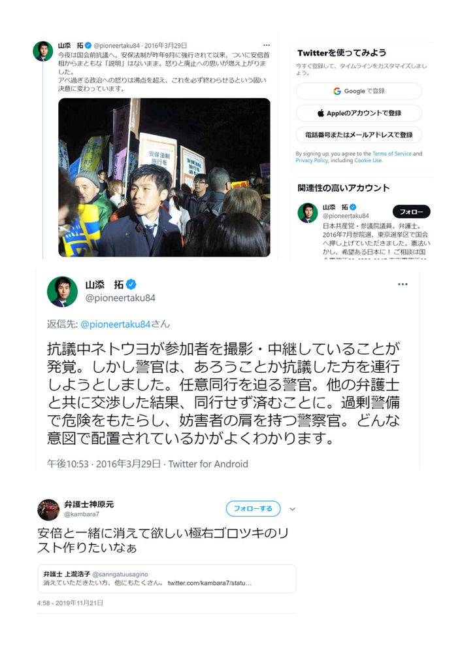Choose Appleのアカウントで登録

[359, 113]
